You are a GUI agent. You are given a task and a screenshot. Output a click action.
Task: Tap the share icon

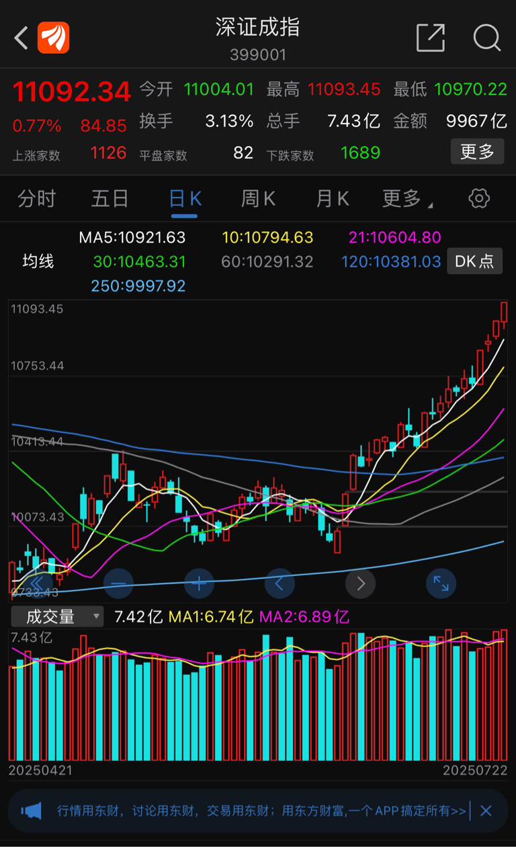click(x=431, y=38)
